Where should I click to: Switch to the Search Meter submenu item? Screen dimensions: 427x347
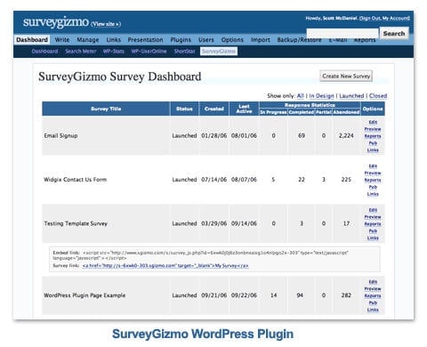click(81, 52)
